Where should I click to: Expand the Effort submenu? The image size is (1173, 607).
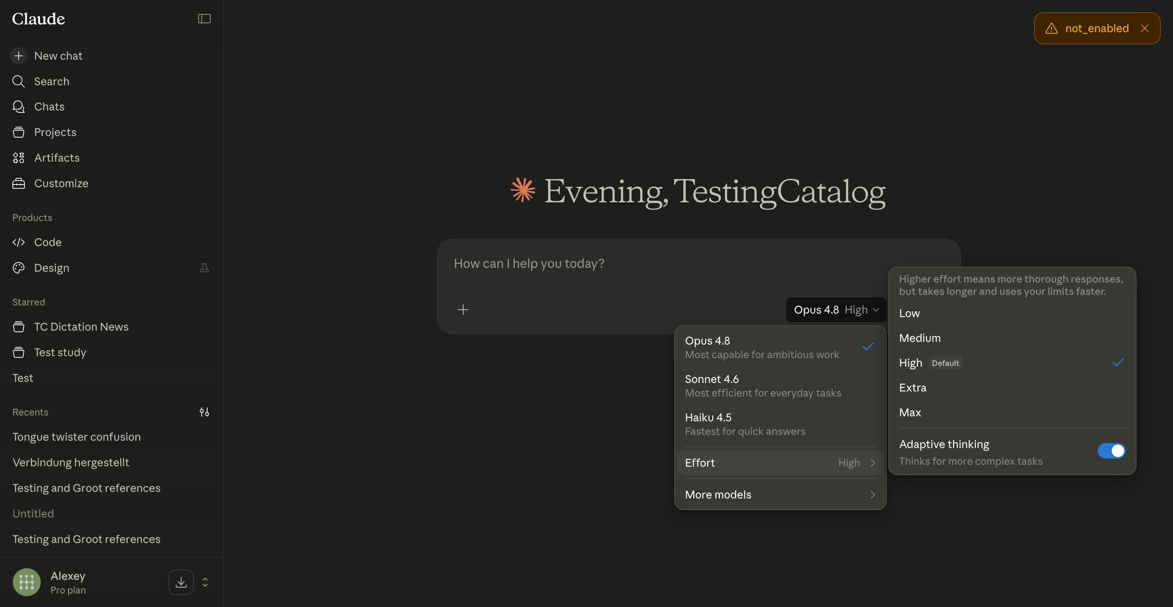pos(780,463)
